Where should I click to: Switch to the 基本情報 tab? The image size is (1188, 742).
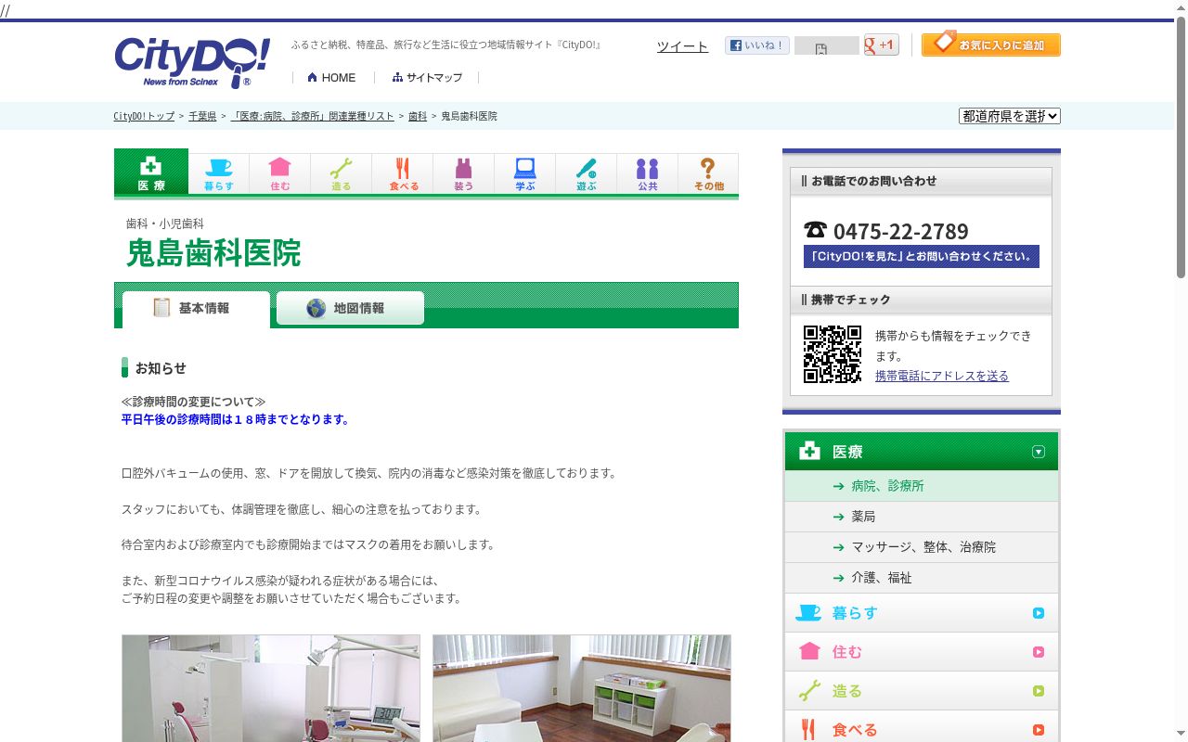(x=196, y=309)
